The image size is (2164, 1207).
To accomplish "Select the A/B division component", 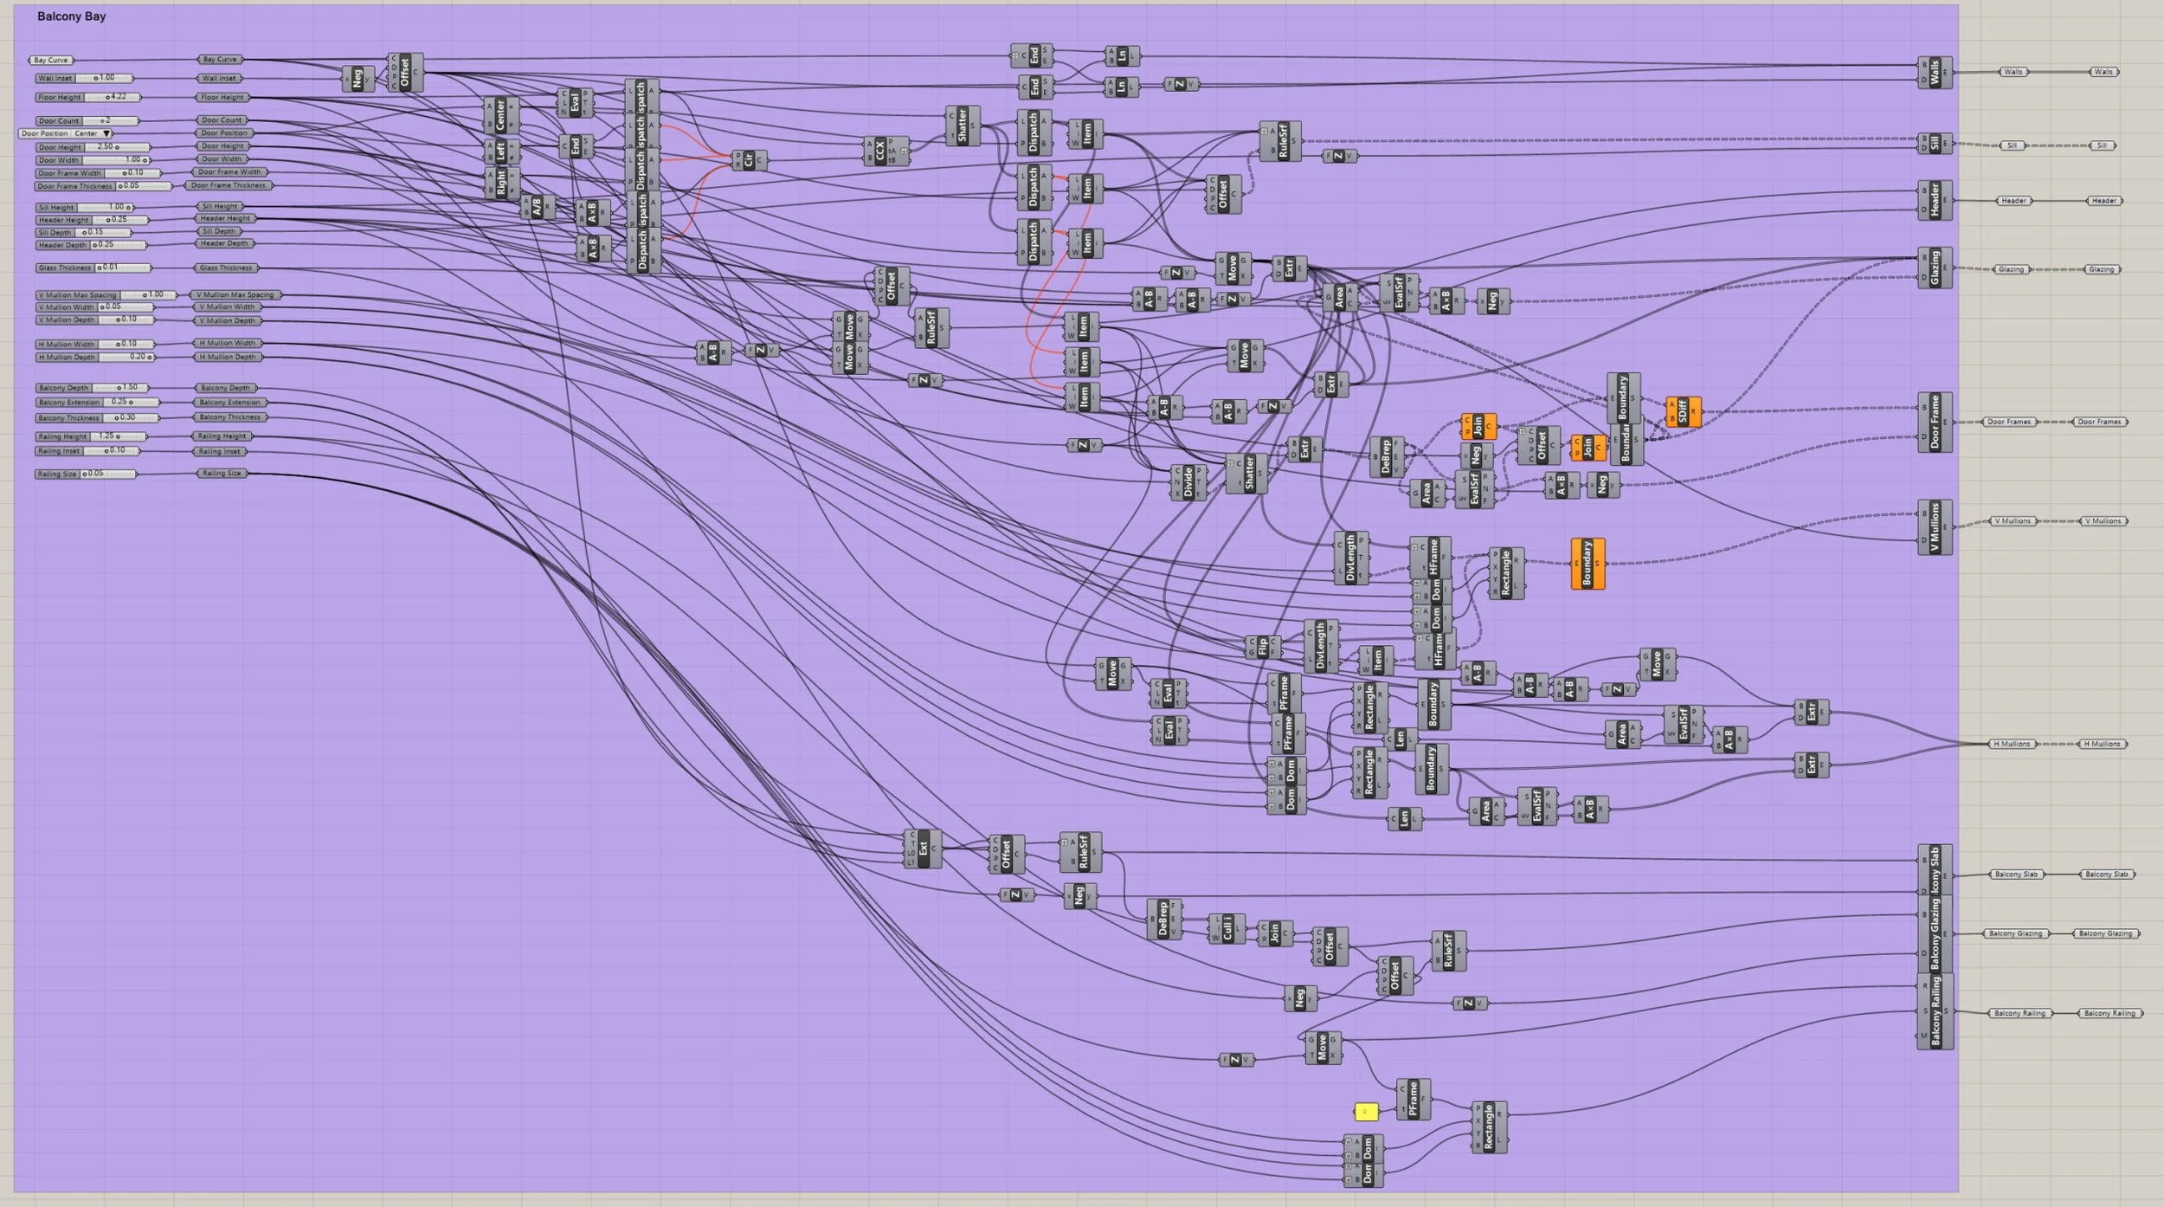I will click(537, 207).
